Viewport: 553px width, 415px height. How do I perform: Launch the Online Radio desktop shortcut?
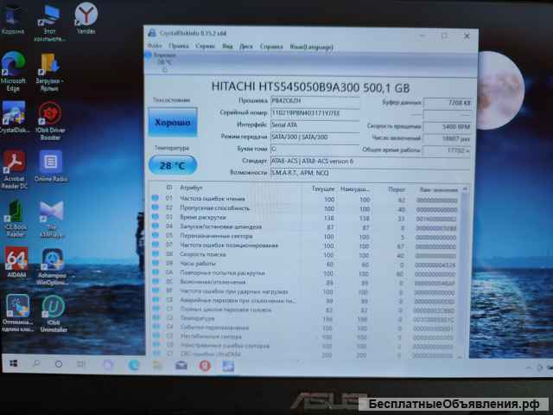[52, 166]
